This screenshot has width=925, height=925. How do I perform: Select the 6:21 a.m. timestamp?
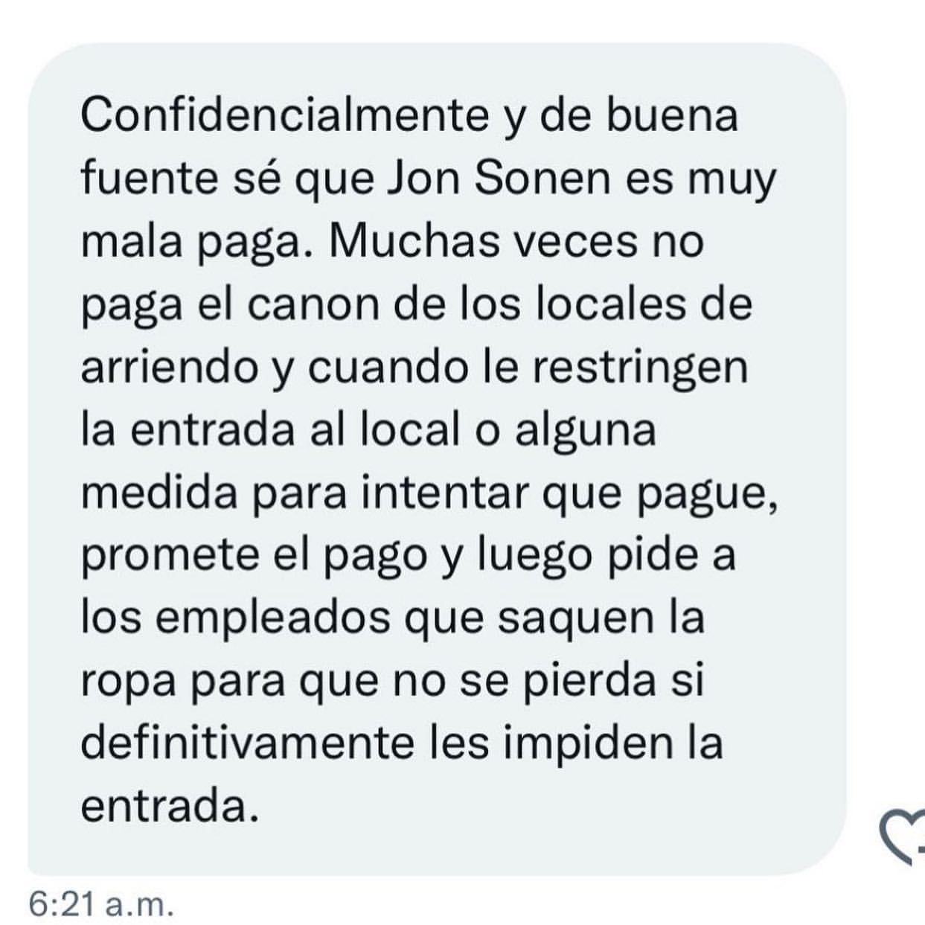(101, 904)
